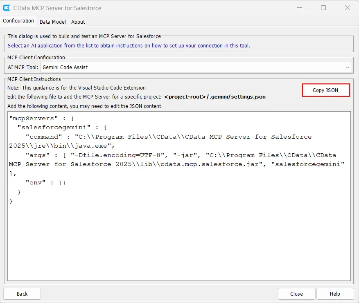Click the empty area of the JSON text box
359x303 pixels.
179,241
